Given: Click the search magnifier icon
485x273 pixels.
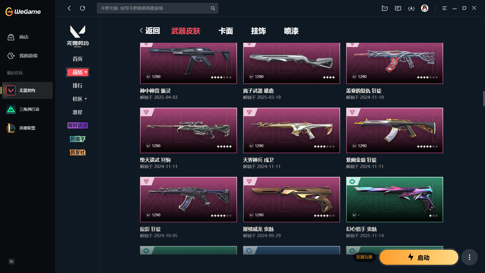Looking at the screenshot, I should pos(213,8).
